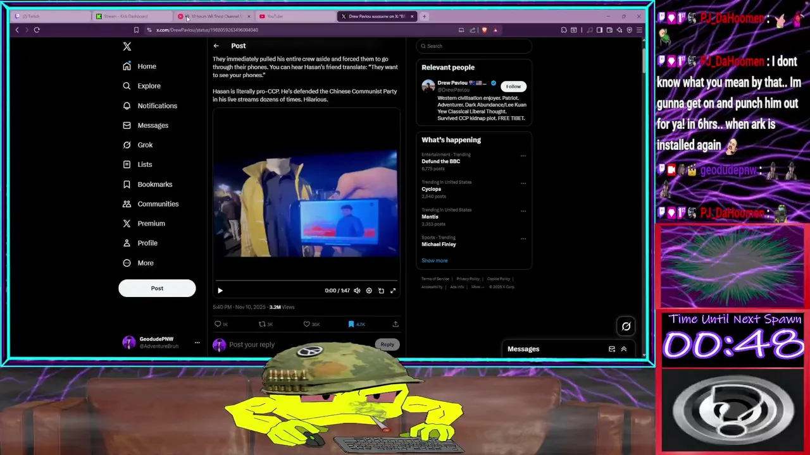The height and width of the screenshot is (455, 810).
Task: Follow Drew Pavlou
Action: 513,87
